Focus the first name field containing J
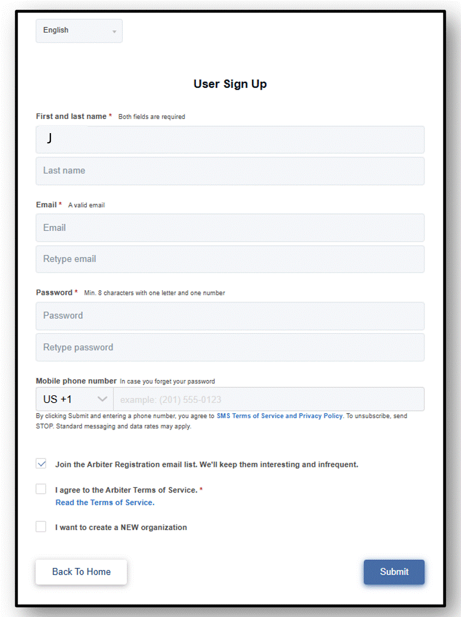 230,140
